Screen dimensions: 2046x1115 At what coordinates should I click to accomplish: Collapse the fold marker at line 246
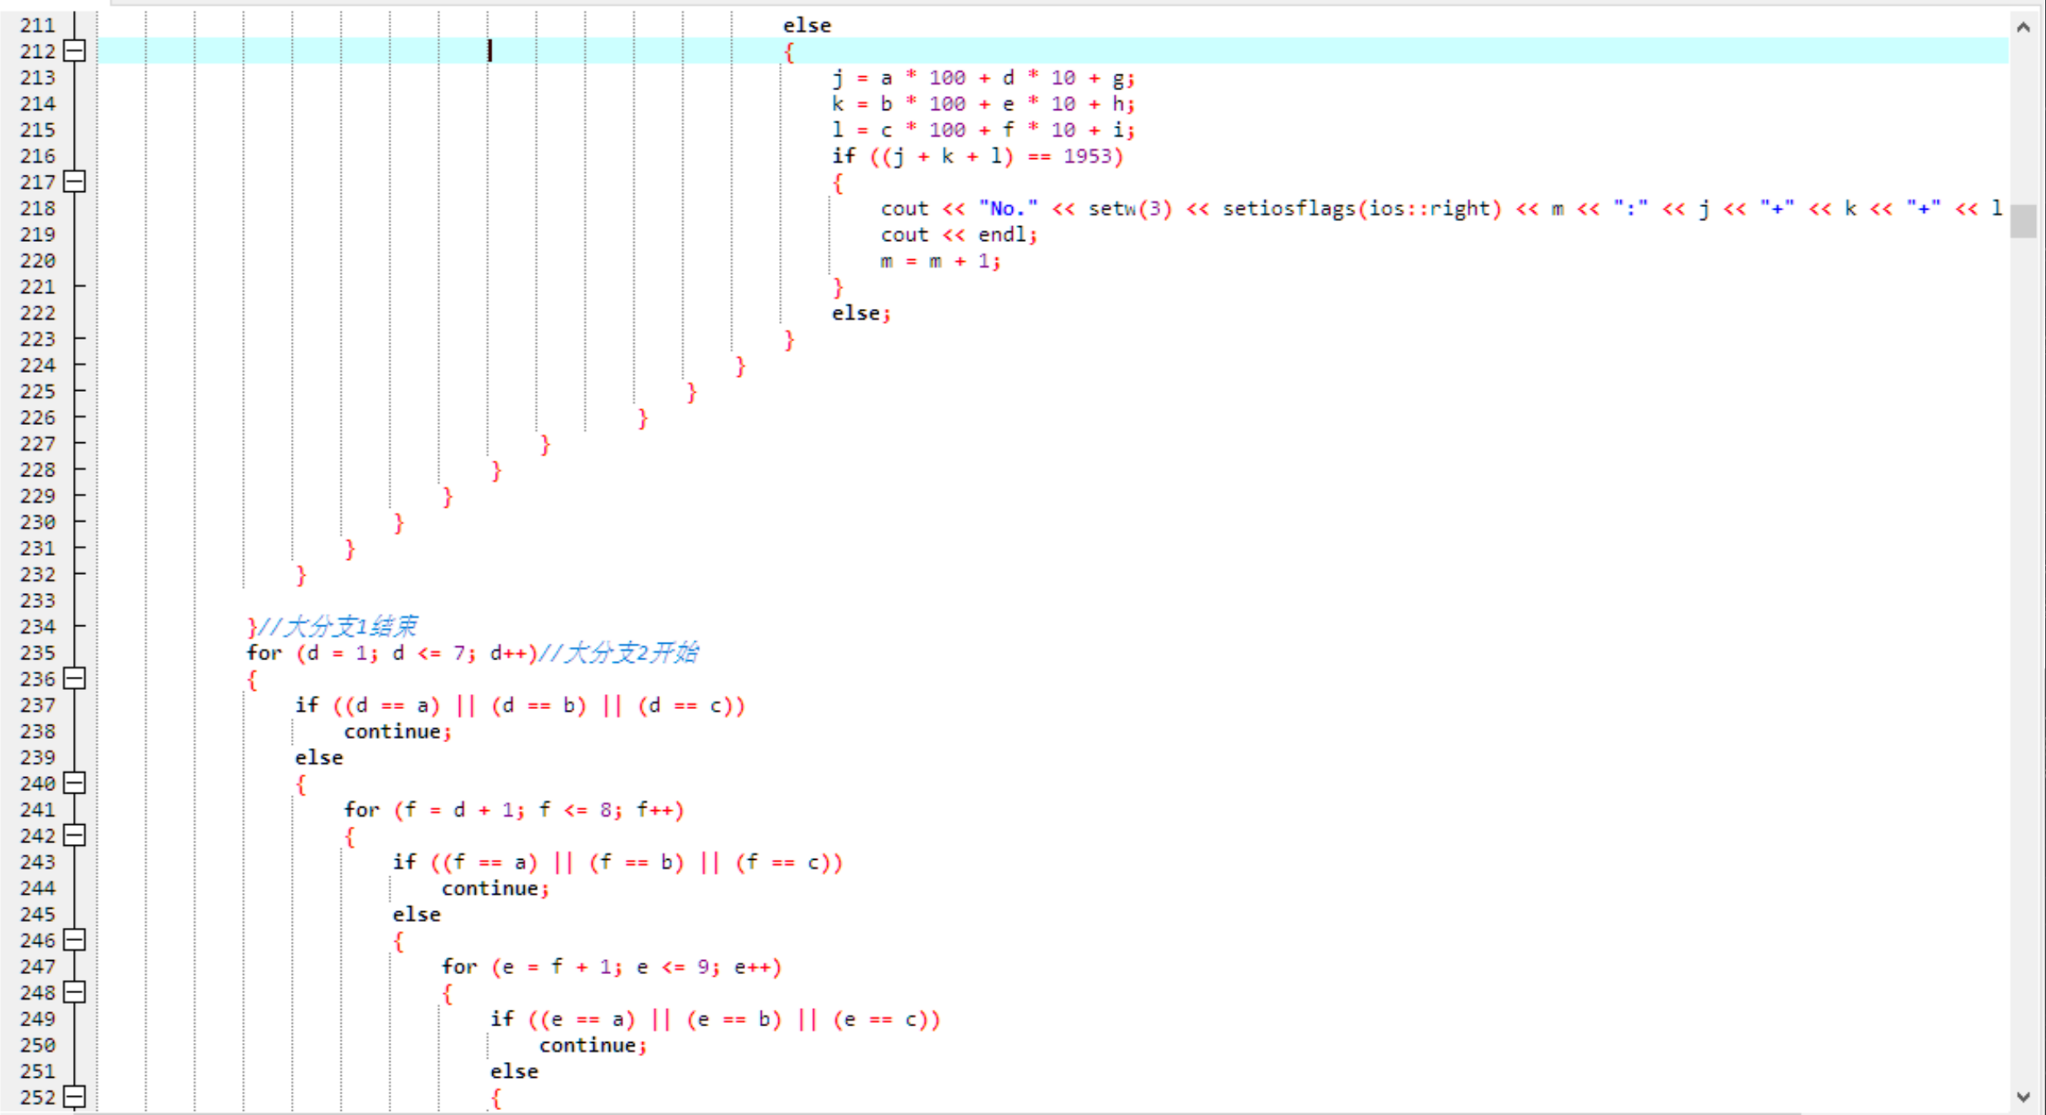75,939
